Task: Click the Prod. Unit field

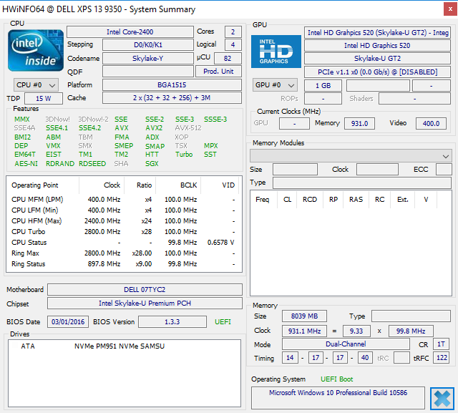Action: 218,72
